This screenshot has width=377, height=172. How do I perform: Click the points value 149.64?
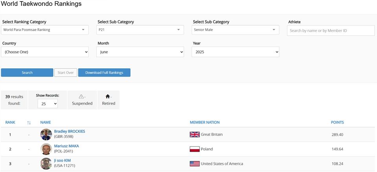337,149
